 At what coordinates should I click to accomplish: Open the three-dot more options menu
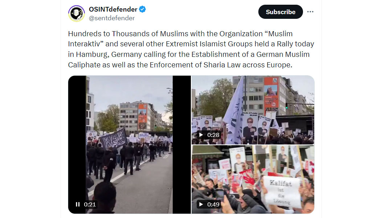[x=310, y=12]
